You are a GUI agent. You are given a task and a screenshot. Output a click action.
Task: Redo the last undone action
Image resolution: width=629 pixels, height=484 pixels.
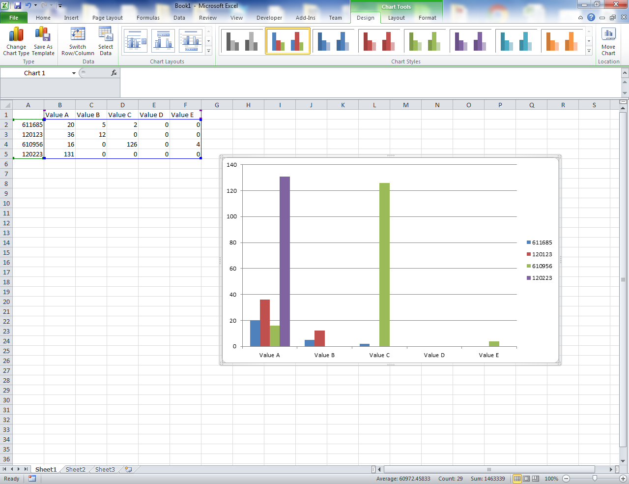(44, 5)
